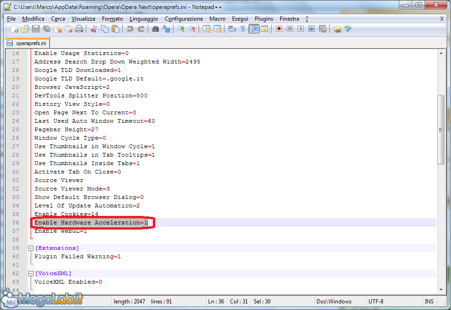
Task: Save the current file with the floppy icon
Action: coord(36,29)
